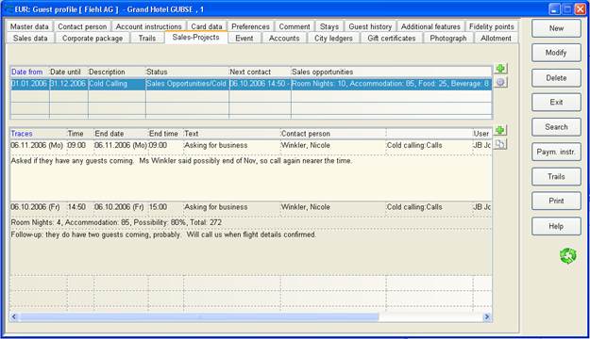Open Paym. instr. button

pos(556,152)
